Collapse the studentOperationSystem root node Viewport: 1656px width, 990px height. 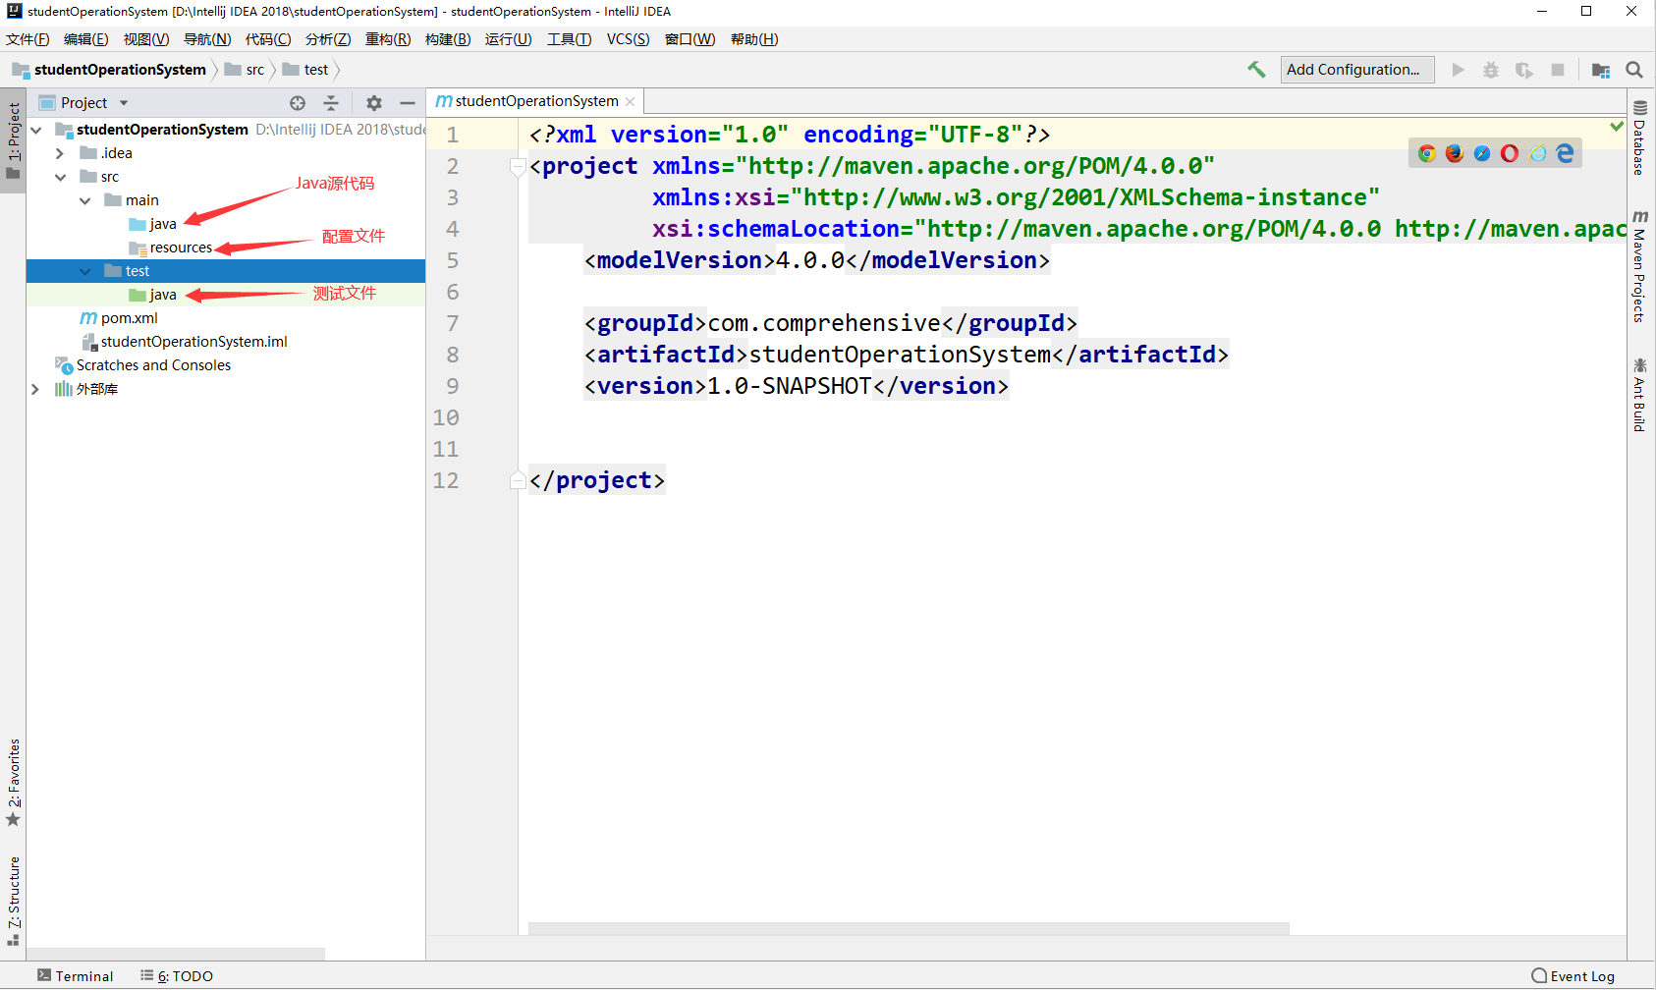click(x=36, y=130)
